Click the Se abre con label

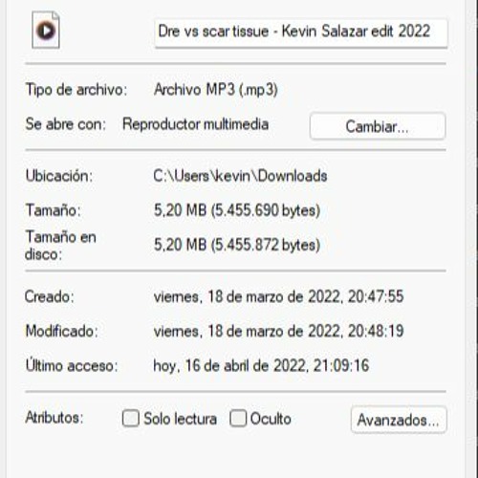click(65, 124)
